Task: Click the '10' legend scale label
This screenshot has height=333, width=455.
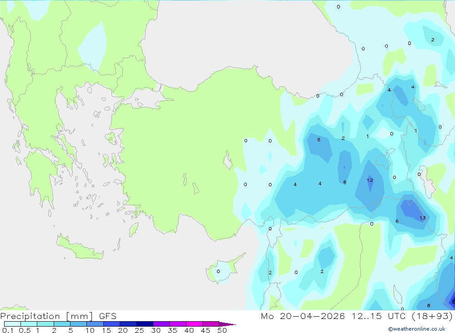Action: [90, 330]
